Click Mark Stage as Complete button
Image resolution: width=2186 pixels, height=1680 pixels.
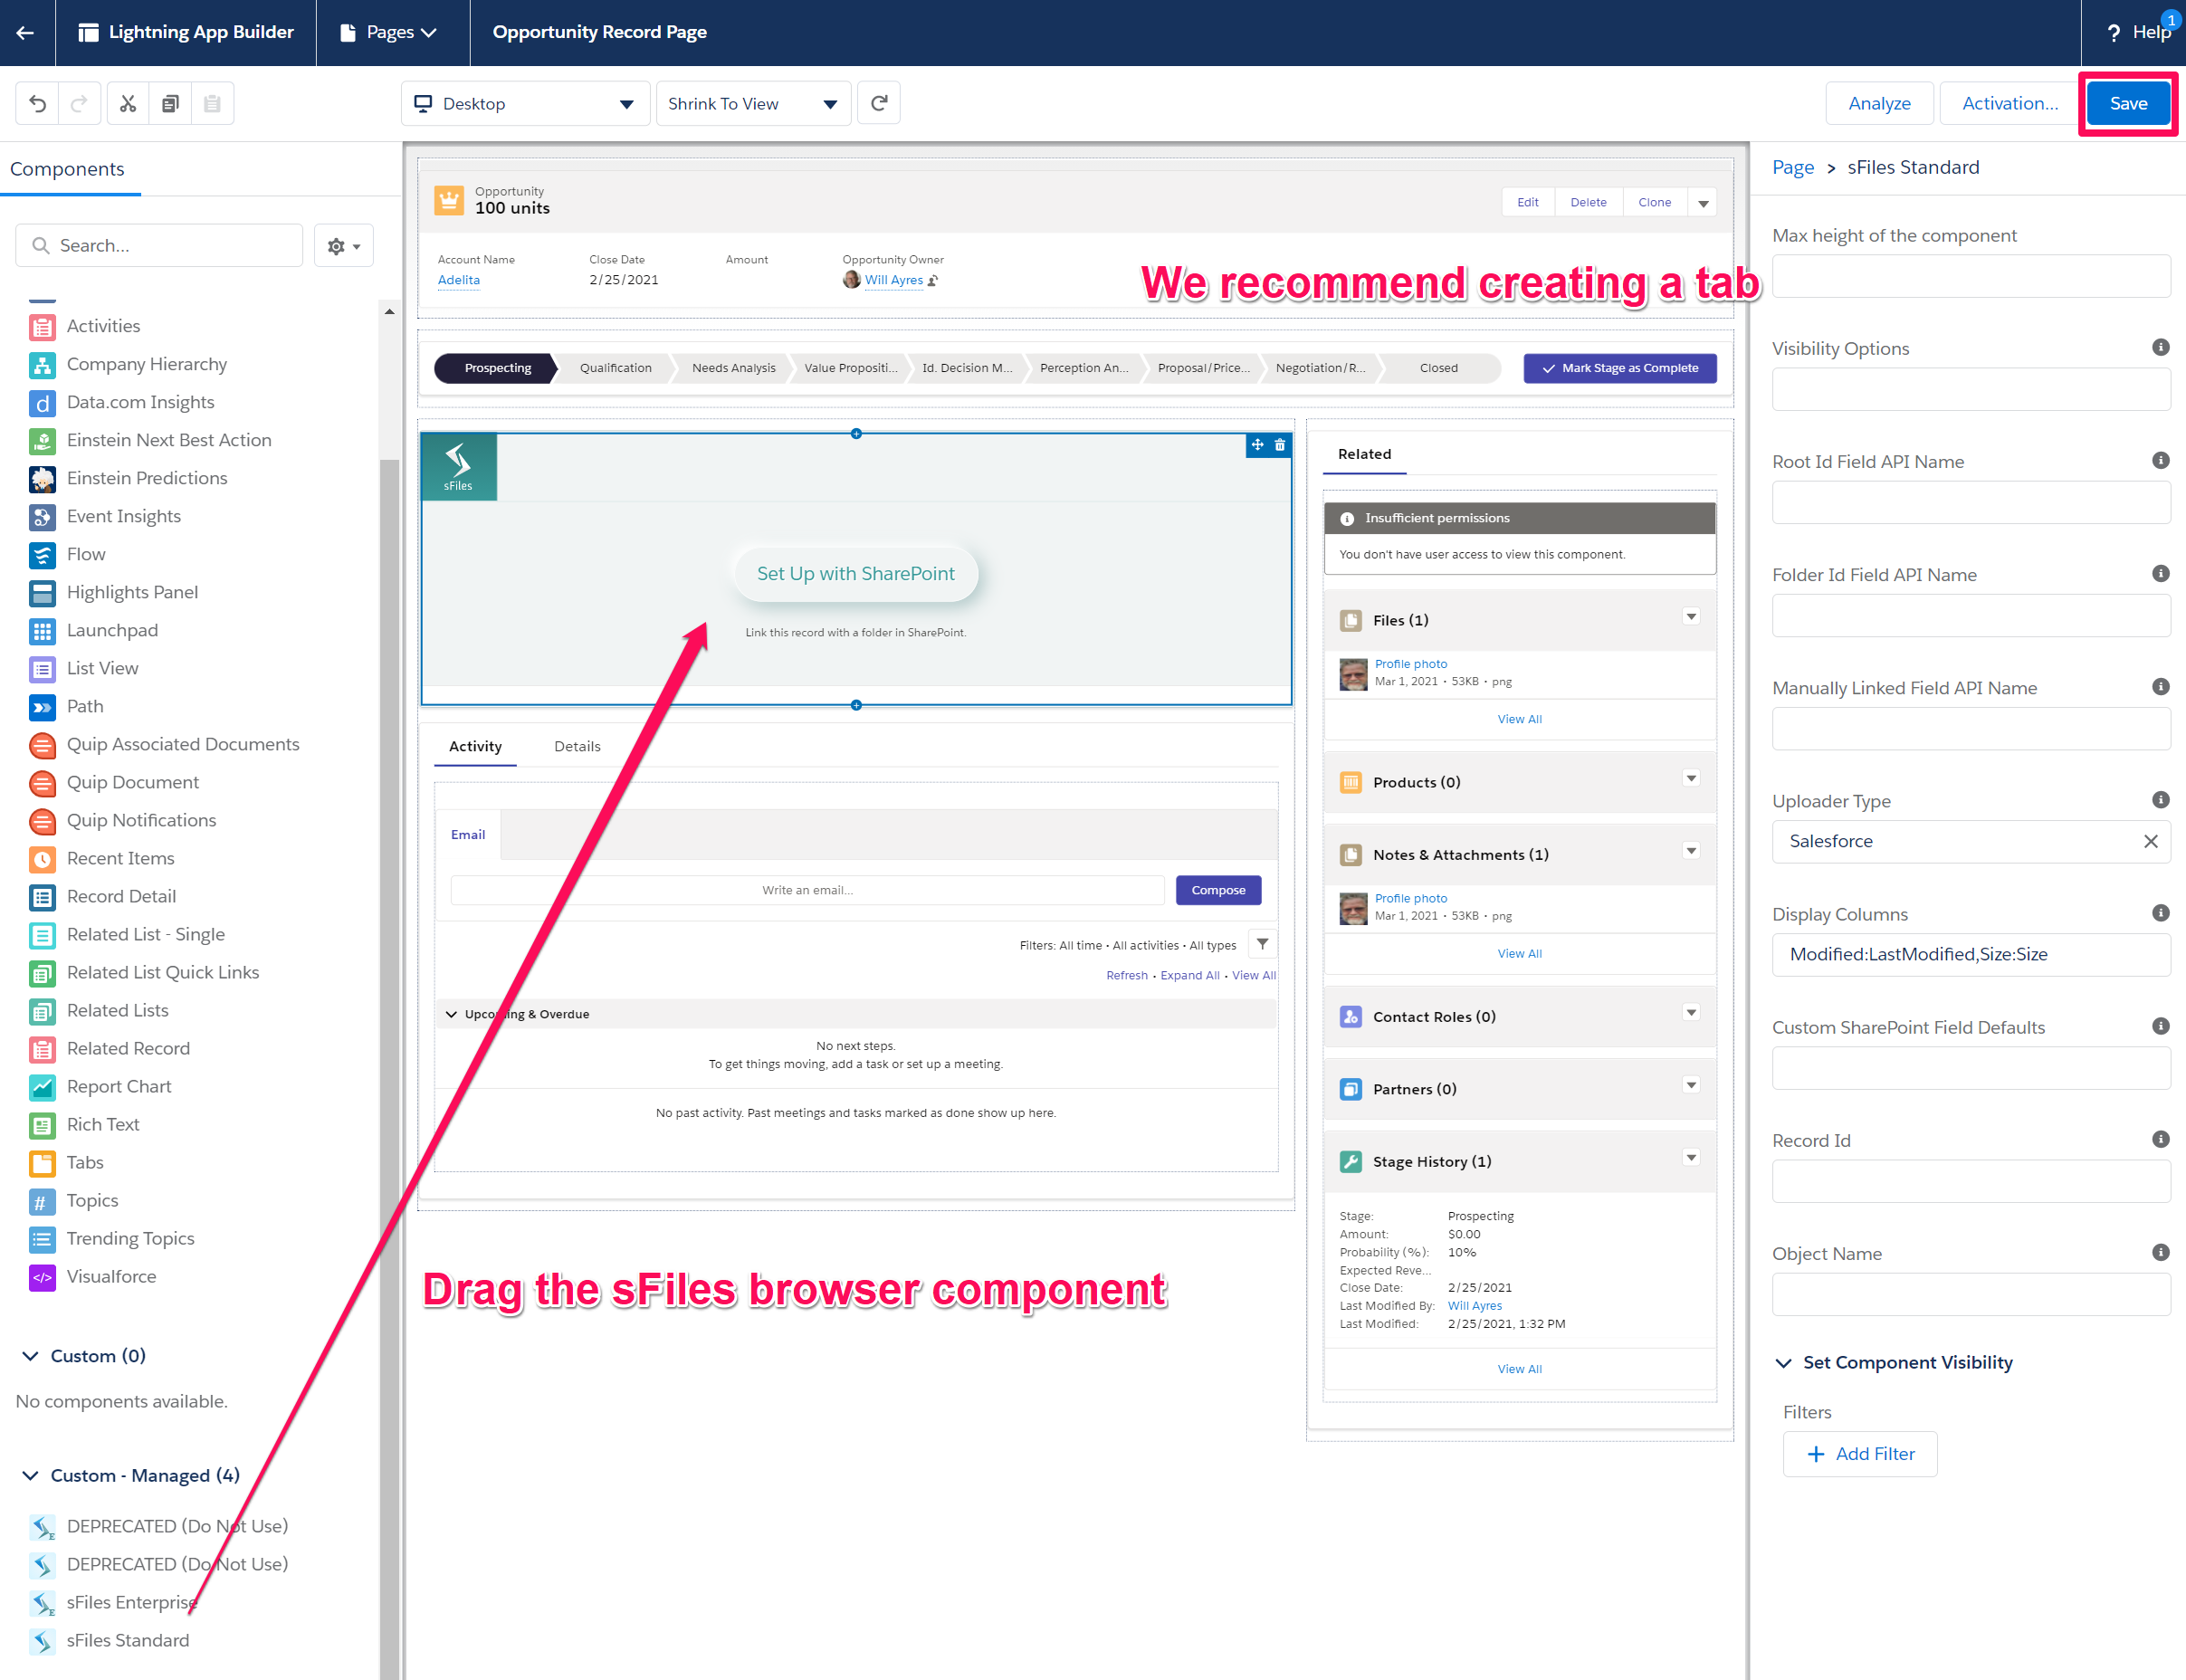[x=1620, y=368]
